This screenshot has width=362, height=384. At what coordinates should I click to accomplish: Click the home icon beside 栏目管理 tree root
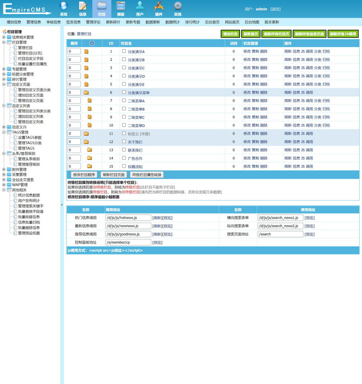[x=5, y=32]
